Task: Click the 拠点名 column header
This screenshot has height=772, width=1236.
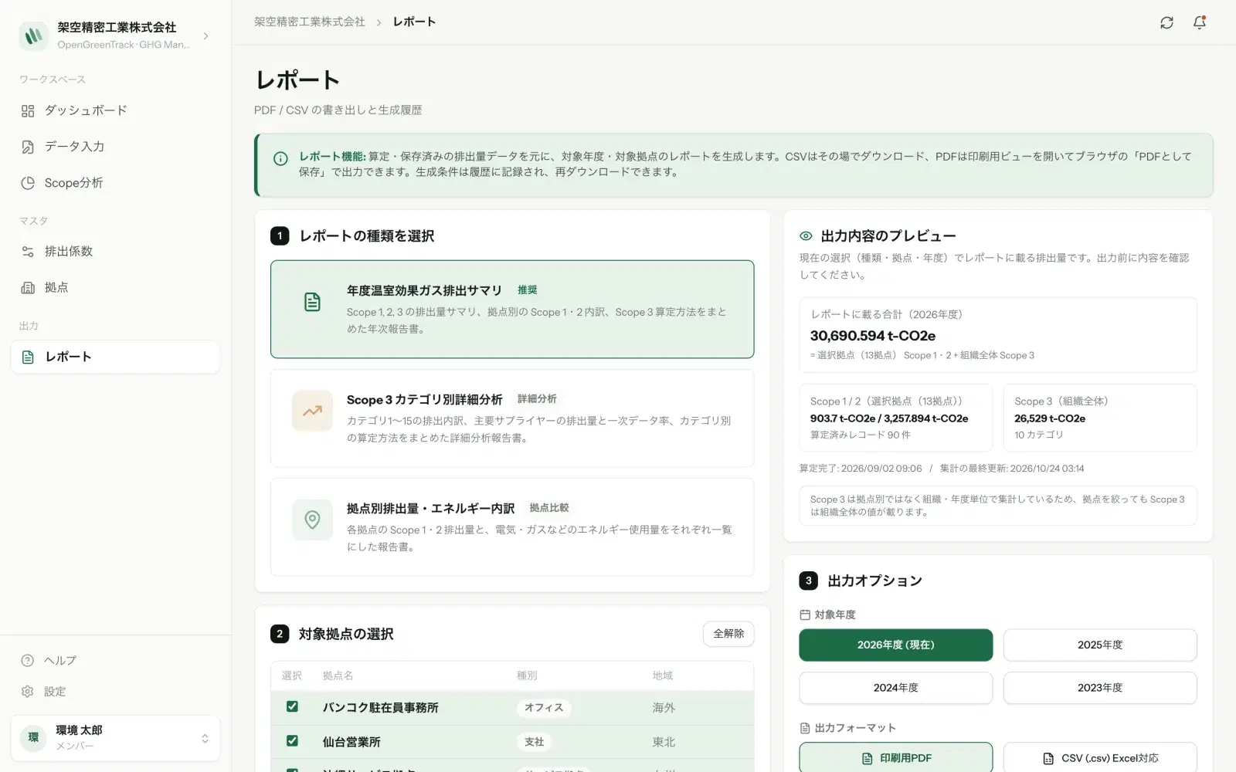Action: point(338,675)
